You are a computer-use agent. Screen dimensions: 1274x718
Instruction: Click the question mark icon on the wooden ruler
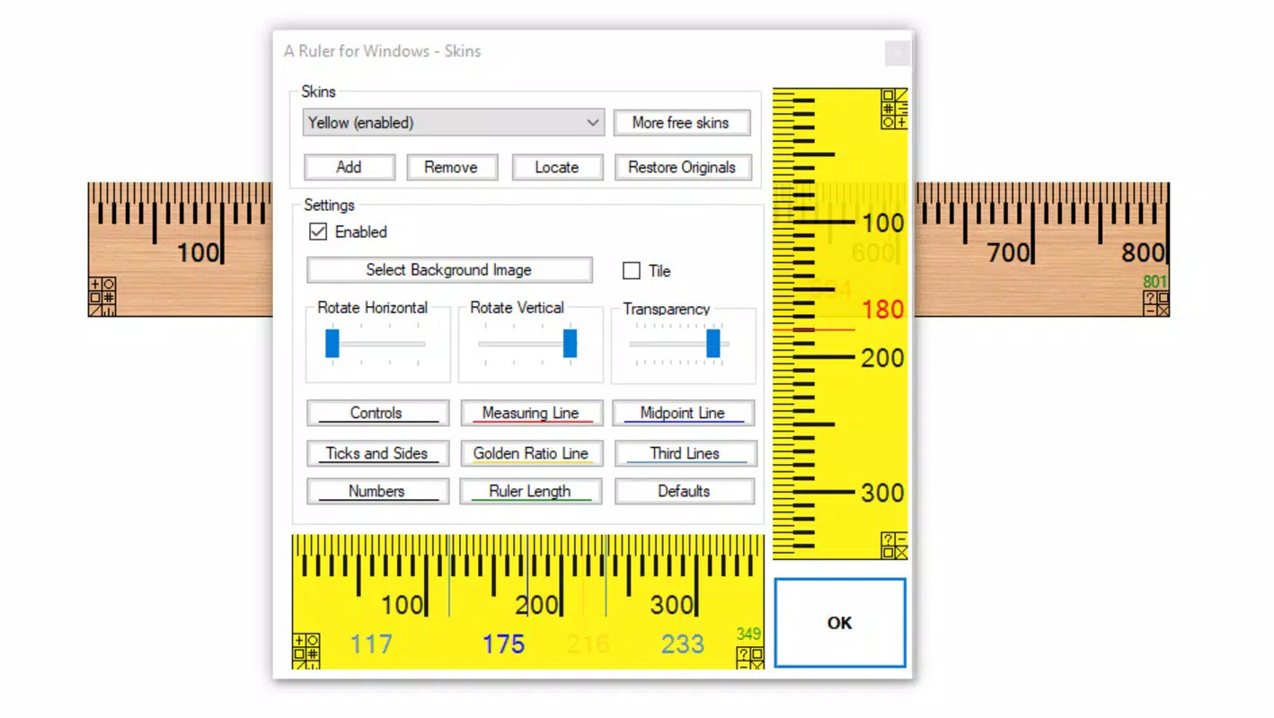pos(1150,297)
